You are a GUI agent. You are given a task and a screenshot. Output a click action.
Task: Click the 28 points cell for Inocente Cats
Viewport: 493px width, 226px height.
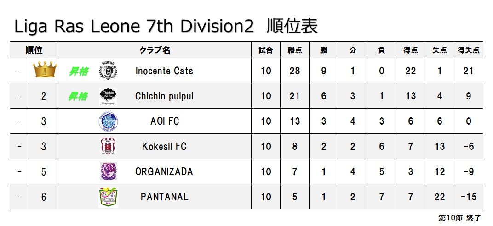pyautogui.click(x=295, y=71)
